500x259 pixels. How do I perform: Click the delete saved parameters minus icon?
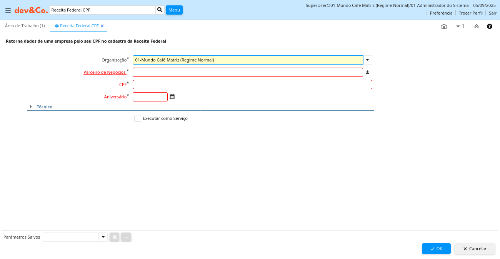[x=126, y=237]
